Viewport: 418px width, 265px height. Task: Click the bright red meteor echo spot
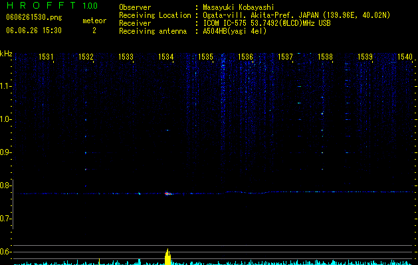click(x=167, y=193)
